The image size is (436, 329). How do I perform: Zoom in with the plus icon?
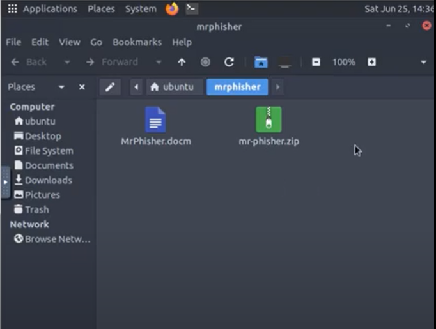372,62
